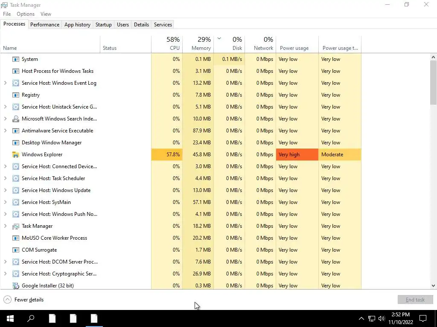
Task: Expand Antimalware Service Executable row
Action: tap(5, 131)
